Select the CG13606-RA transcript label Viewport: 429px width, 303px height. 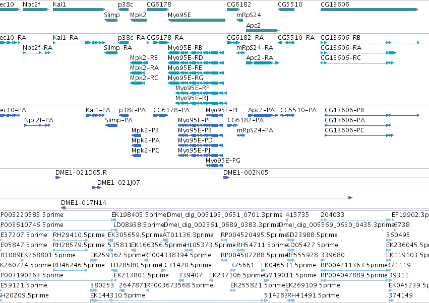pyautogui.click(x=341, y=47)
